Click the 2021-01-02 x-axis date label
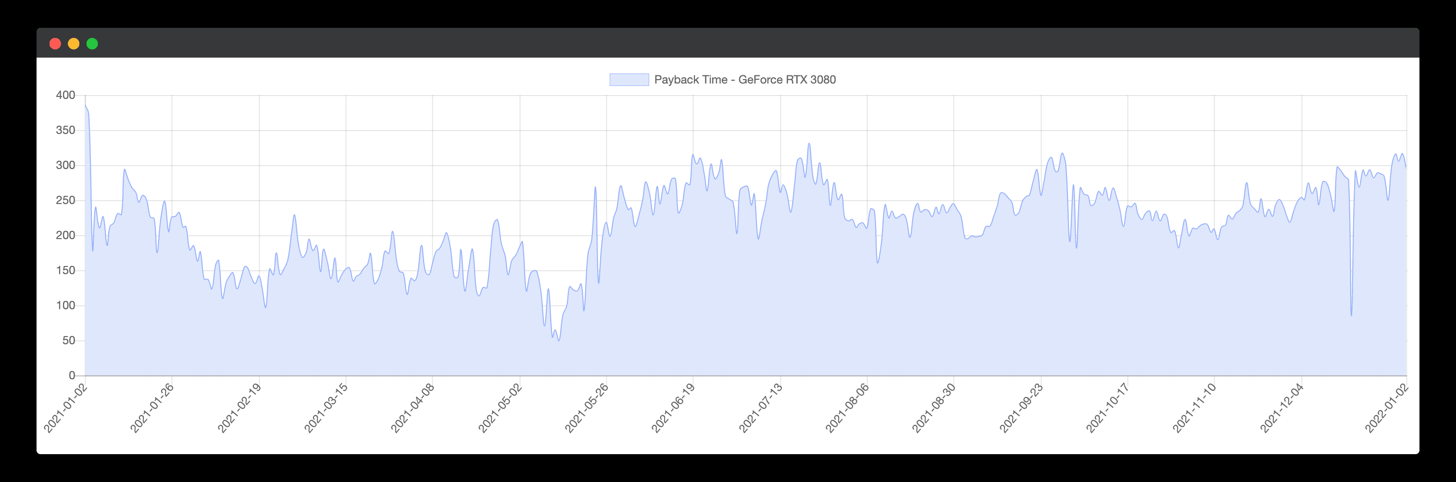The width and height of the screenshot is (1456, 482). pyautogui.click(x=65, y=408)
